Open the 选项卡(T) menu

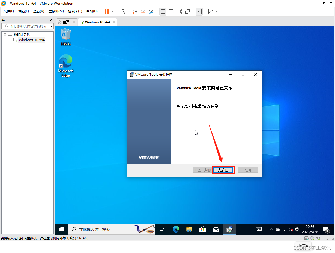click(x=75, y=11)
